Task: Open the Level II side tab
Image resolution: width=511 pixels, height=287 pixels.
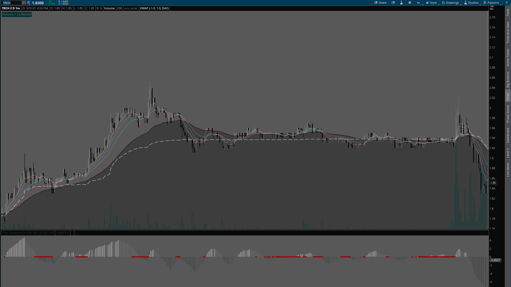Action: click(x=508, y=153)
